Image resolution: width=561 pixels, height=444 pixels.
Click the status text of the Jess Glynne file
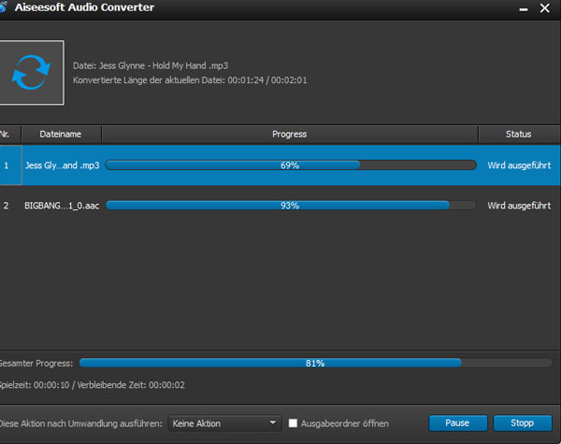pyautogui.click(x=518, y=165)
